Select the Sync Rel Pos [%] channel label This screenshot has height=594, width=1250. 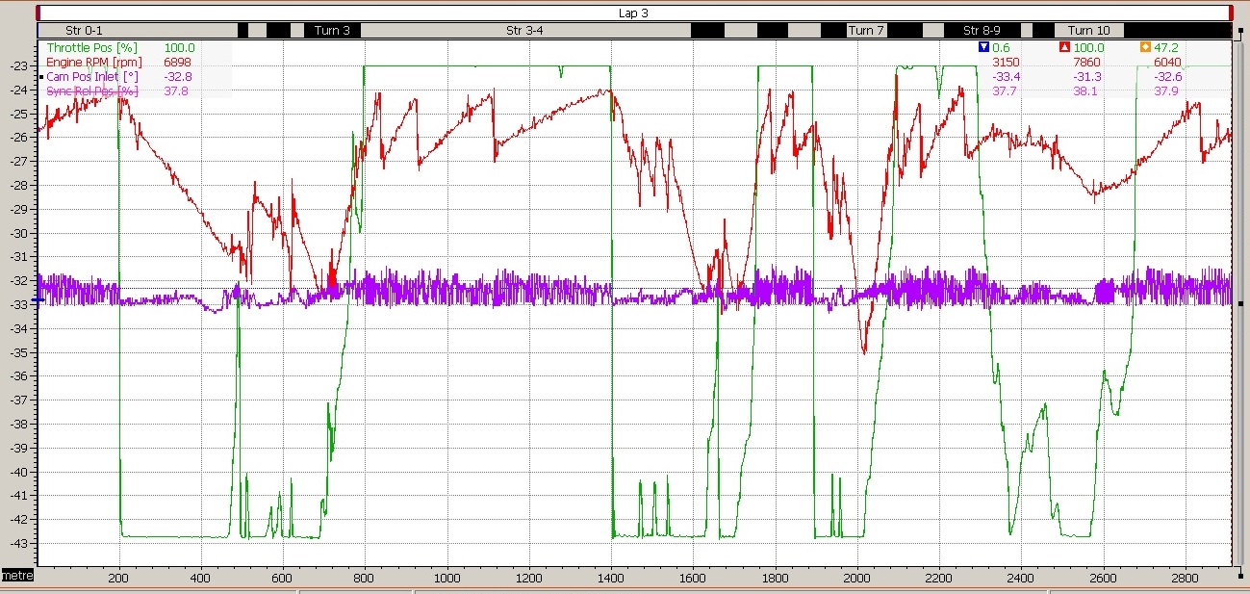(92, 91)
